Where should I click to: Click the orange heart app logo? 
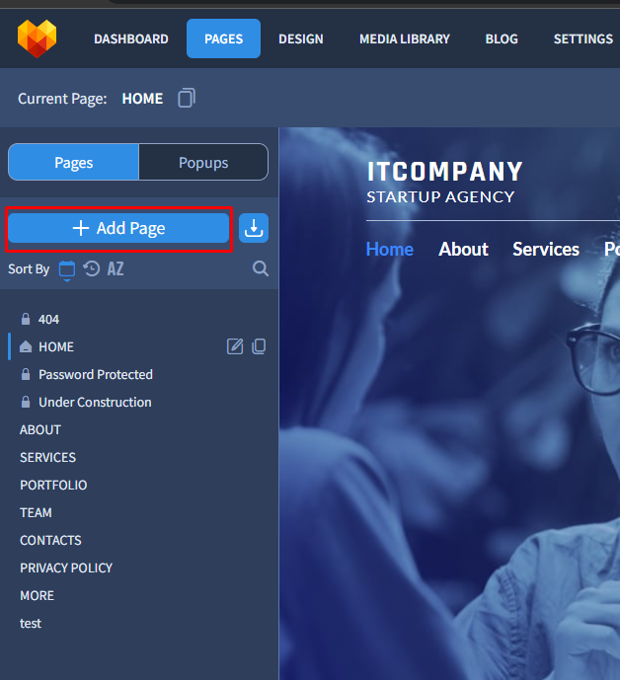37,38
